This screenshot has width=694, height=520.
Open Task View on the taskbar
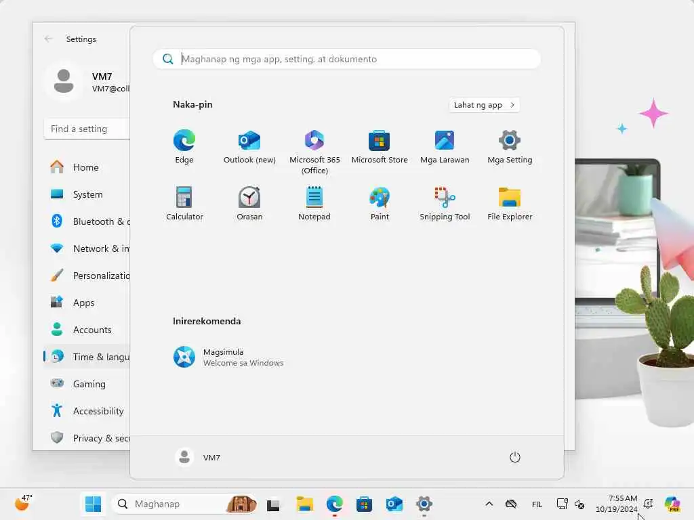pos(273,504)
